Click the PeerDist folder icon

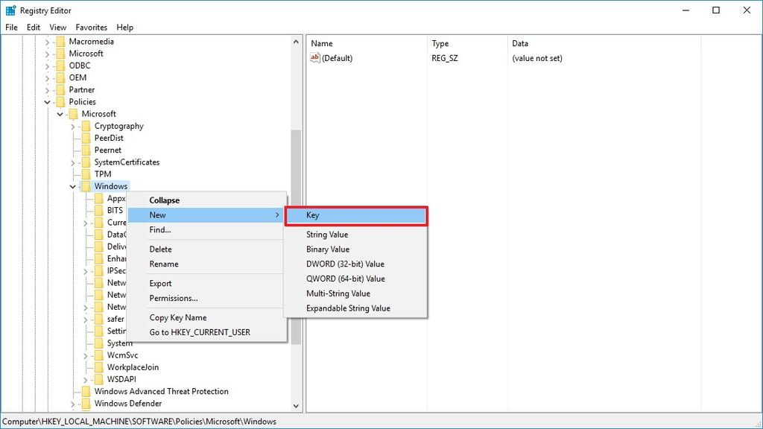(x=86, y=138)
